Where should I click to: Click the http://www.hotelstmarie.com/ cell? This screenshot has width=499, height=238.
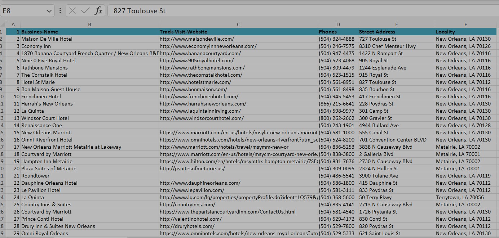tap(238, 82)
